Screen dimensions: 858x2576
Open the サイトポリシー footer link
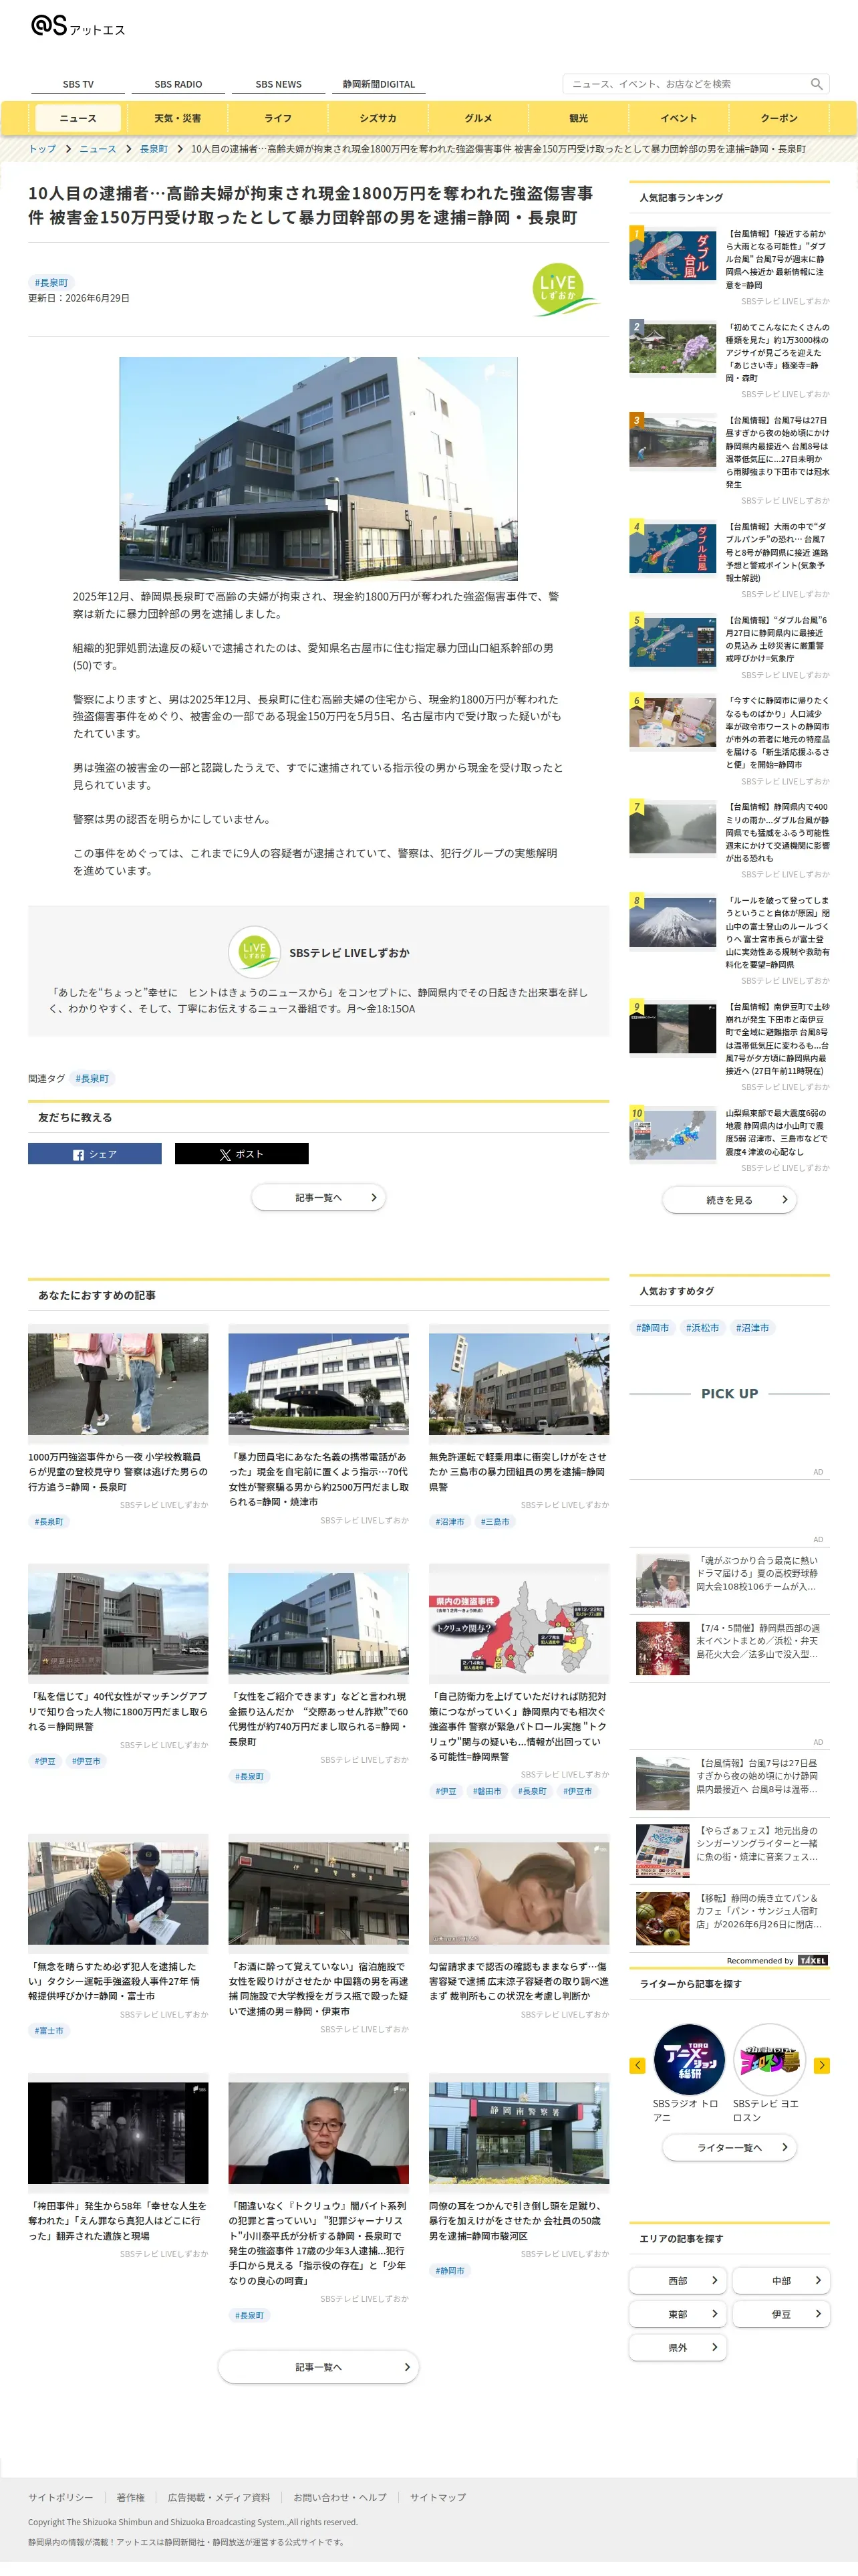[x=61, y=2497]
